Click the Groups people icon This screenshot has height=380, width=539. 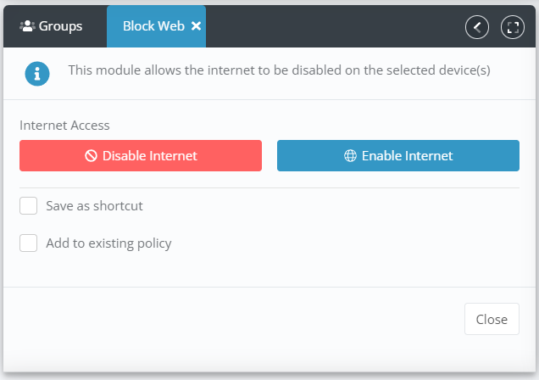27,26
